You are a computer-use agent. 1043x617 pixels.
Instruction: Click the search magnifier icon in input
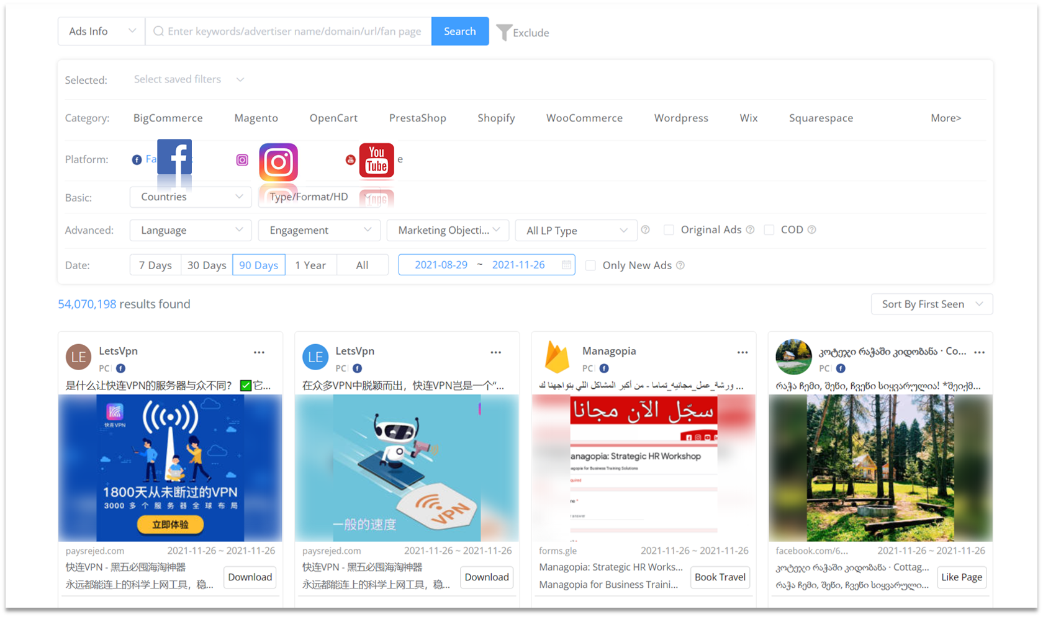coord(158,31)
